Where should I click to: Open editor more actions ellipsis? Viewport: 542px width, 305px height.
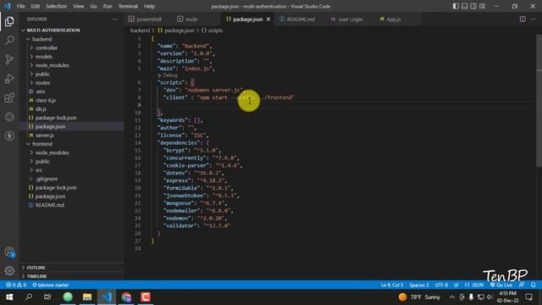[x=533, y=19]
